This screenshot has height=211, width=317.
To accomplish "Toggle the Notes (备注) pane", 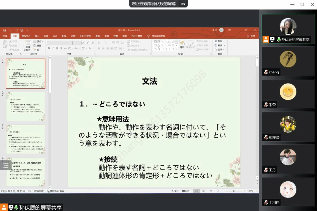I will 175,191.
